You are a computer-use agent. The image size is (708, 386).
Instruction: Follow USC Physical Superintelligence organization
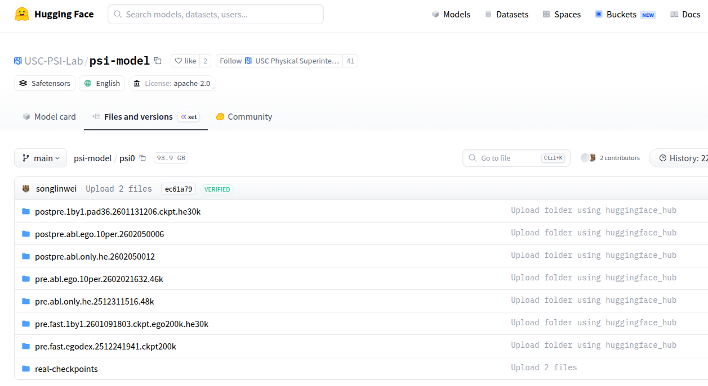click(x=279, y=61)
